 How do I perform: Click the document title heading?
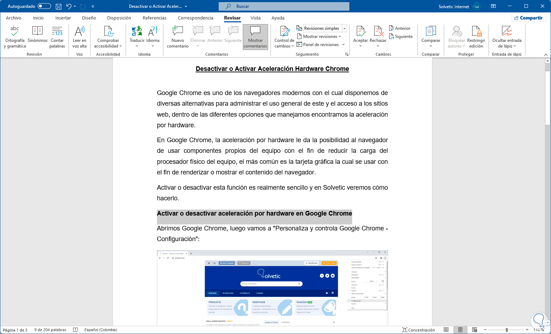pyautogui.click(x=272, y=69)
